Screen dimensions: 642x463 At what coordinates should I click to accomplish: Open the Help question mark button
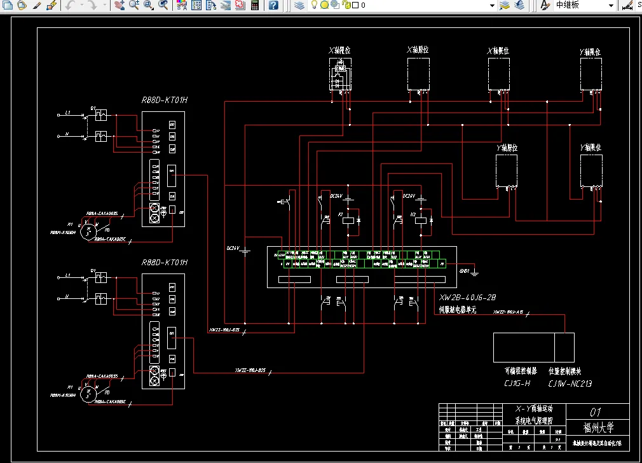tap(273, 5)
